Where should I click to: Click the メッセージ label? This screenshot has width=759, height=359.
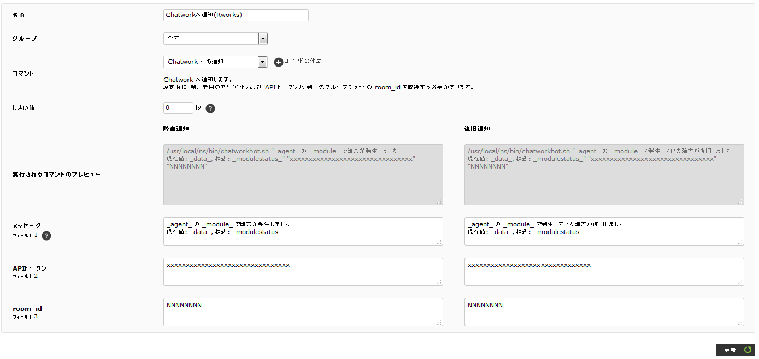[x=26, y=225]
